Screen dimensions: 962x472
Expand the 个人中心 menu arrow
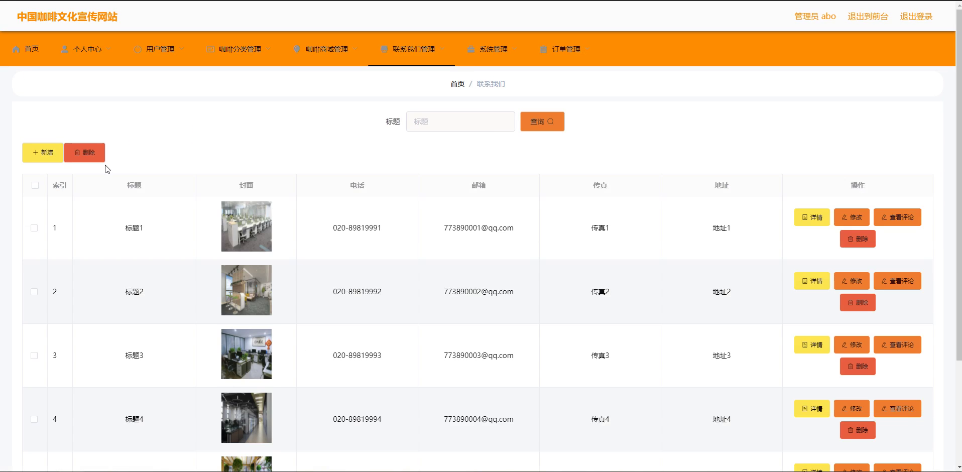point(109,49)
